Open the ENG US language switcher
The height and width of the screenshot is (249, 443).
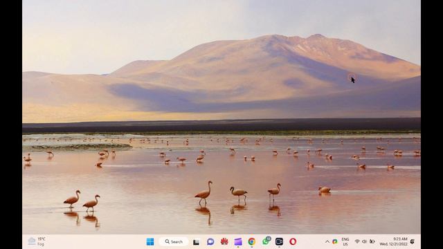(x=345, y=241)
